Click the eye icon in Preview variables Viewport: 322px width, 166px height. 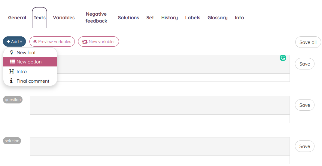(x=35, y=42)
